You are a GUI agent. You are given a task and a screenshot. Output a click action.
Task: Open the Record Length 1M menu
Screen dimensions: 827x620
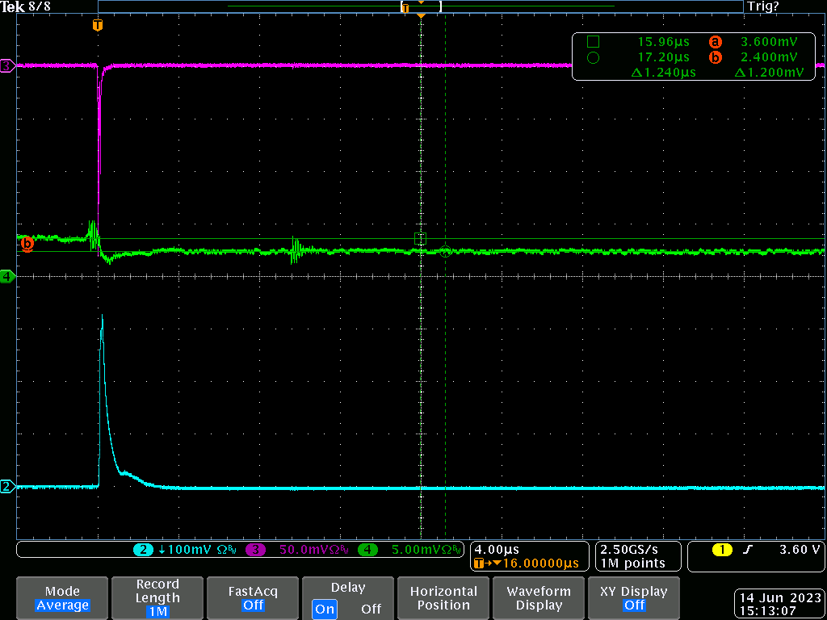(157, 597)
